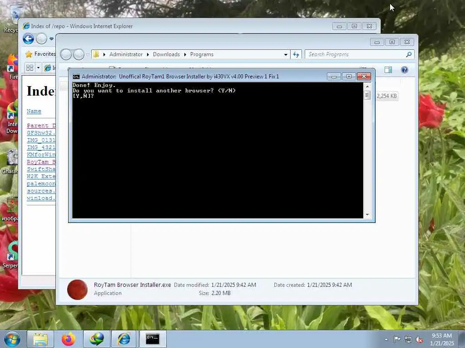Open Explorer Help question mark
Screen dimensions: 465x348
(405, 70)
